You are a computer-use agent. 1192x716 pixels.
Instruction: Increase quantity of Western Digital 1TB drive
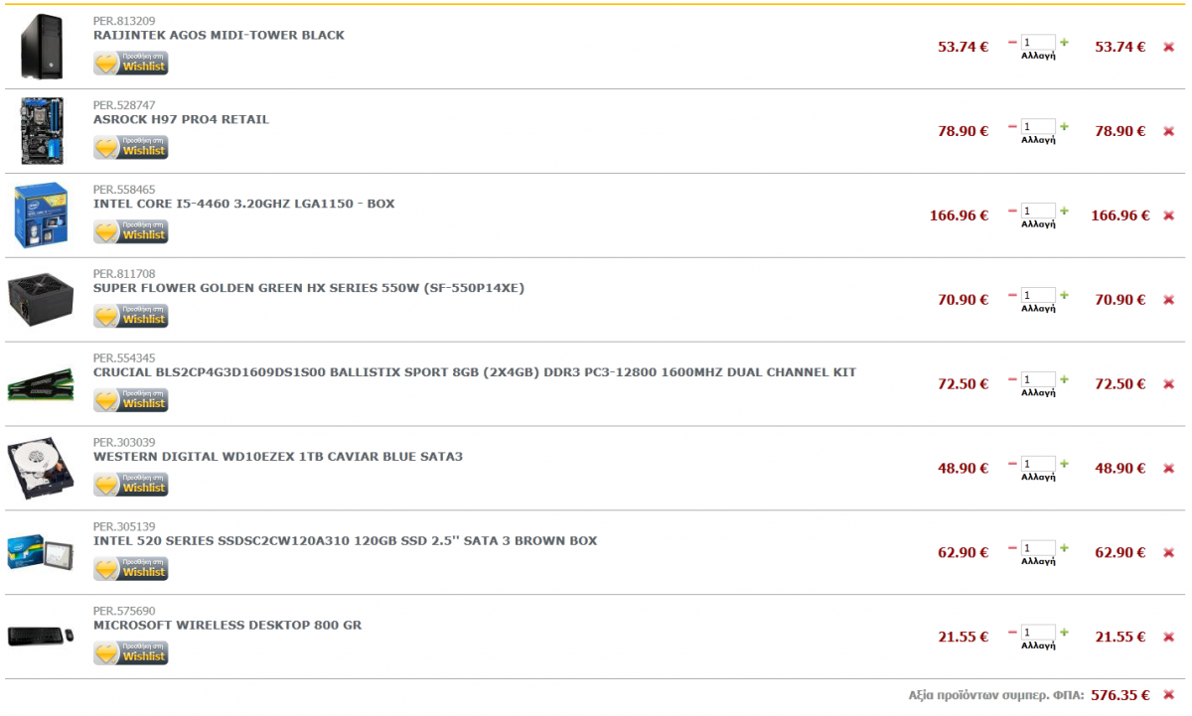point(1064,464)
